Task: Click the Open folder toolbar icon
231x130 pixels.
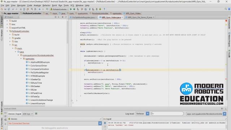Action: point(2,9)
